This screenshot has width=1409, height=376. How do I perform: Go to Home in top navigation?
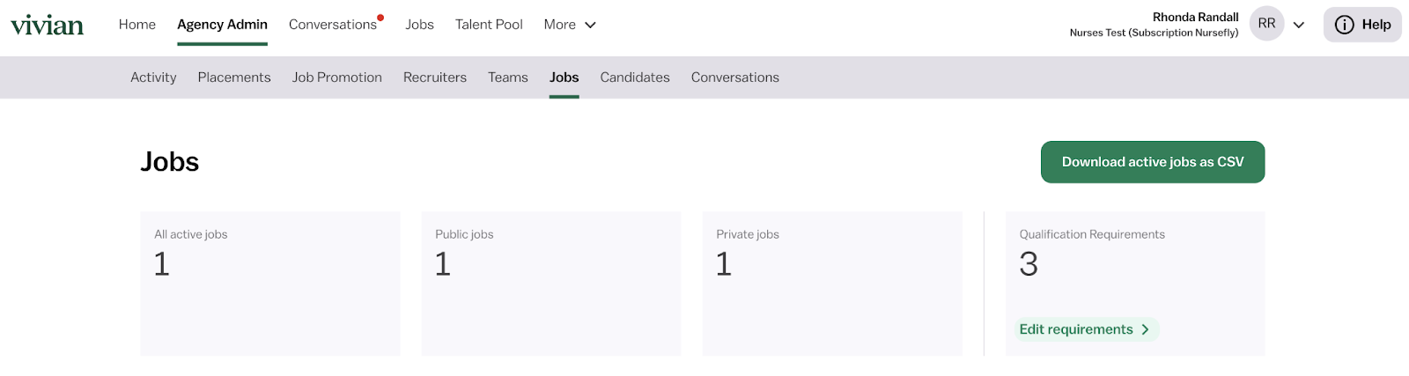point(137,25)
